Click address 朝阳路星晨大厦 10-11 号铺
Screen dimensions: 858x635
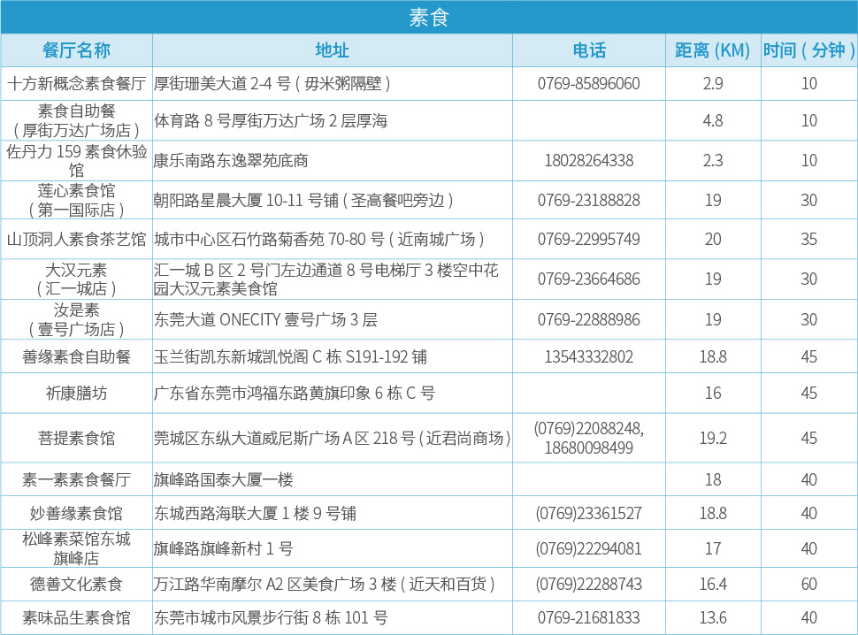pos(246,200)
